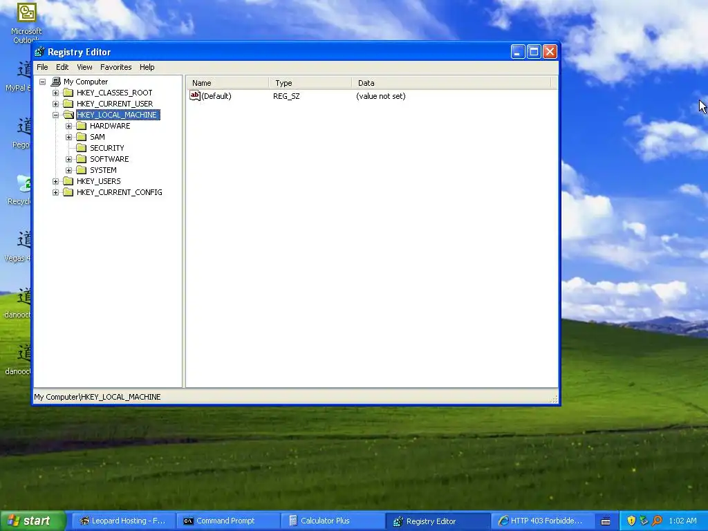Image resolution: width=708 pixels, height=531 pixels.
Task: Select the Vegas desktop shortcut icon
Action: tap(24, 240)
